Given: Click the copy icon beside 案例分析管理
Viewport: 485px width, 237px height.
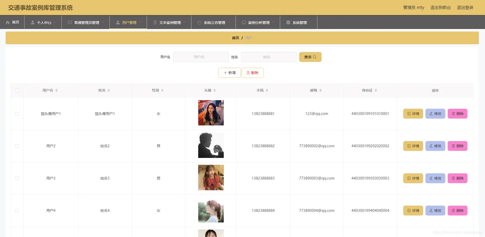Looking at the screenshot, I should [x=244, y=22].
